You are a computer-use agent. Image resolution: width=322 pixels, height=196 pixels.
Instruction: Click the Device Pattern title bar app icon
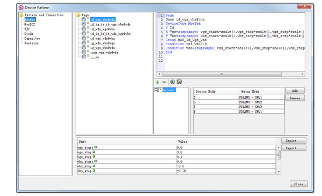(x=21, y=8)
